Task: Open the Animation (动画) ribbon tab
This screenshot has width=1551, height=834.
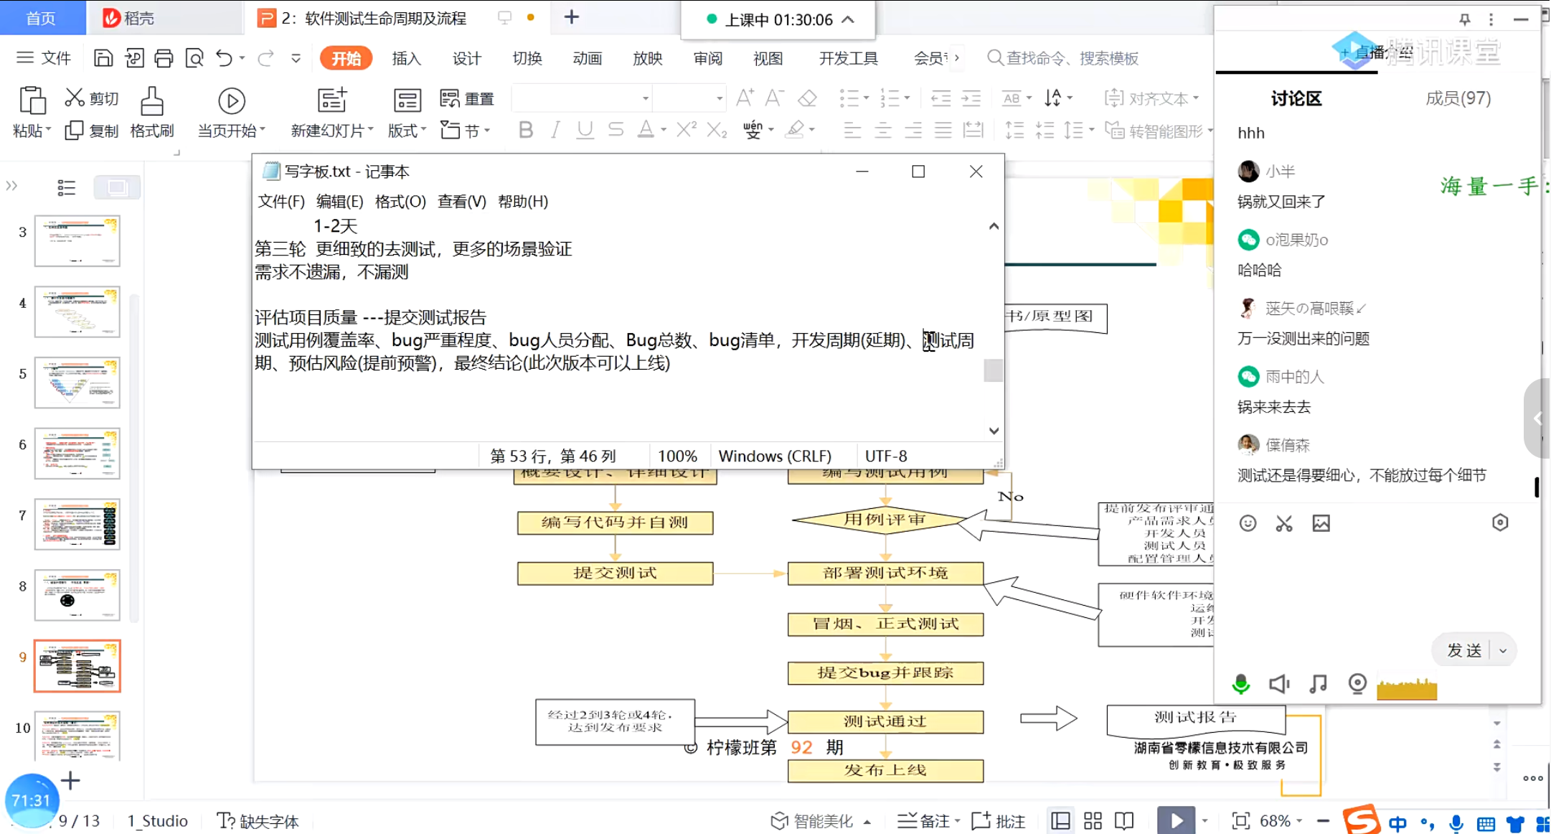Action: point(587,58)
